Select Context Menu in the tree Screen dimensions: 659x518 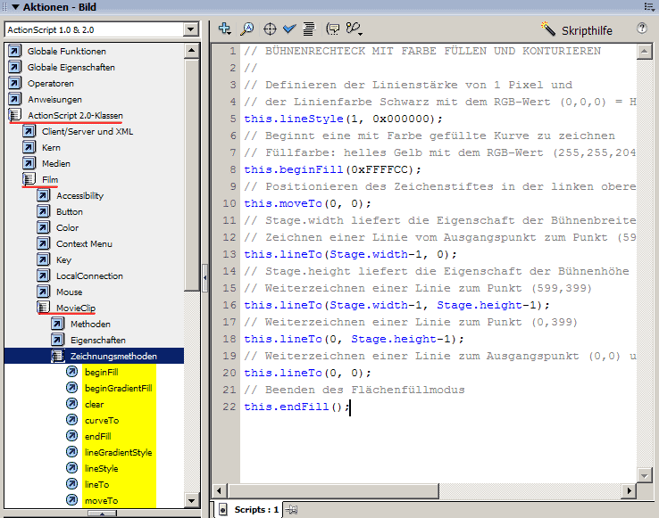click(84, 243)
